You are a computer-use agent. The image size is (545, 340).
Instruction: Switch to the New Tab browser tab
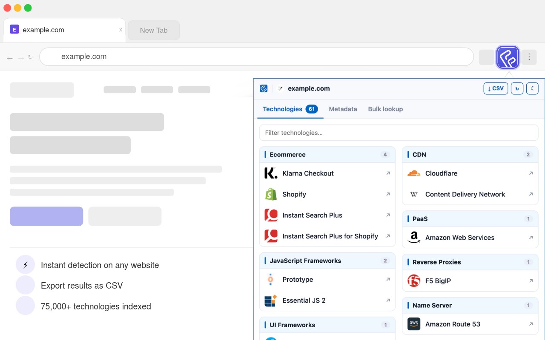(154, 30)
